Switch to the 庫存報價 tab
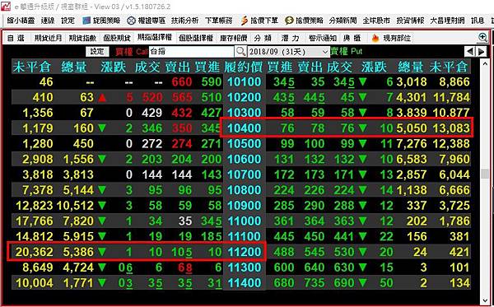The height and width of the screenshot is (307, 494). pos(234,39)
